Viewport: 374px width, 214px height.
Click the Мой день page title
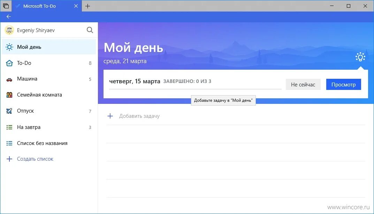pyautogui.click(x=133, y=47)
